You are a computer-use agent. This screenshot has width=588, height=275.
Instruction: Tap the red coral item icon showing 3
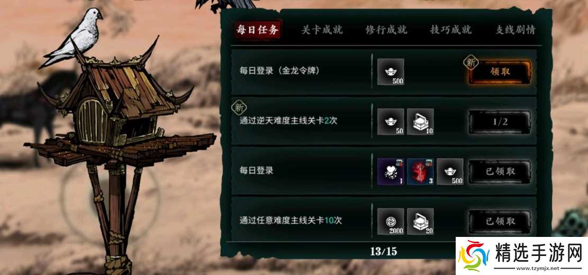point(420,171)
